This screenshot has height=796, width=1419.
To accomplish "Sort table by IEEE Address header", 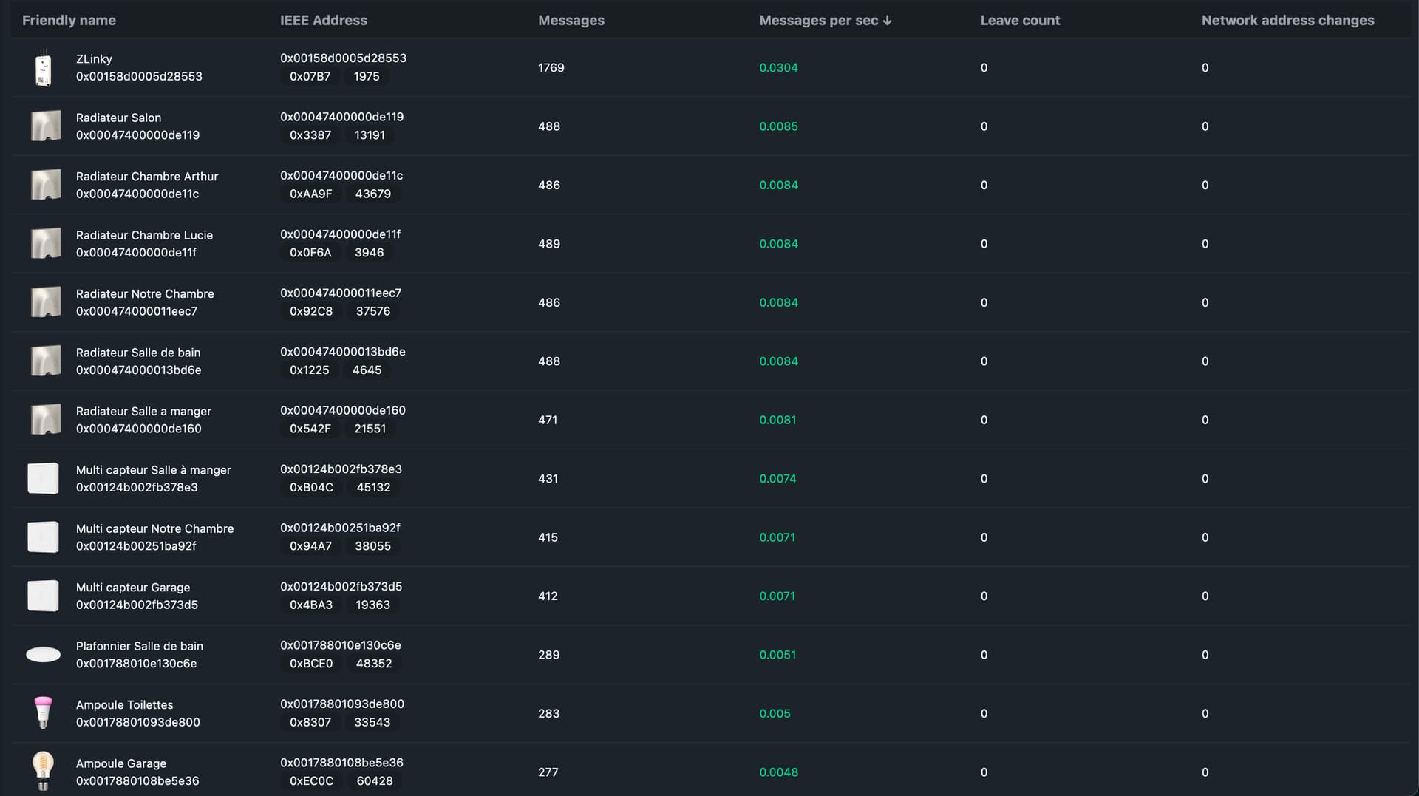I will click(x=323, y=21).
